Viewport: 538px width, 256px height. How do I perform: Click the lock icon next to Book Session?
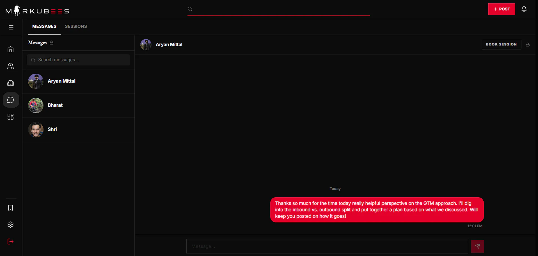pyautogui.click(x=528, y=44)
